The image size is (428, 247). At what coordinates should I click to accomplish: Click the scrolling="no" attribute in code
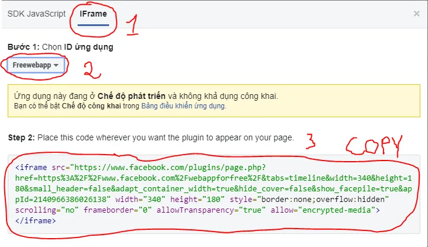[47, 210]
